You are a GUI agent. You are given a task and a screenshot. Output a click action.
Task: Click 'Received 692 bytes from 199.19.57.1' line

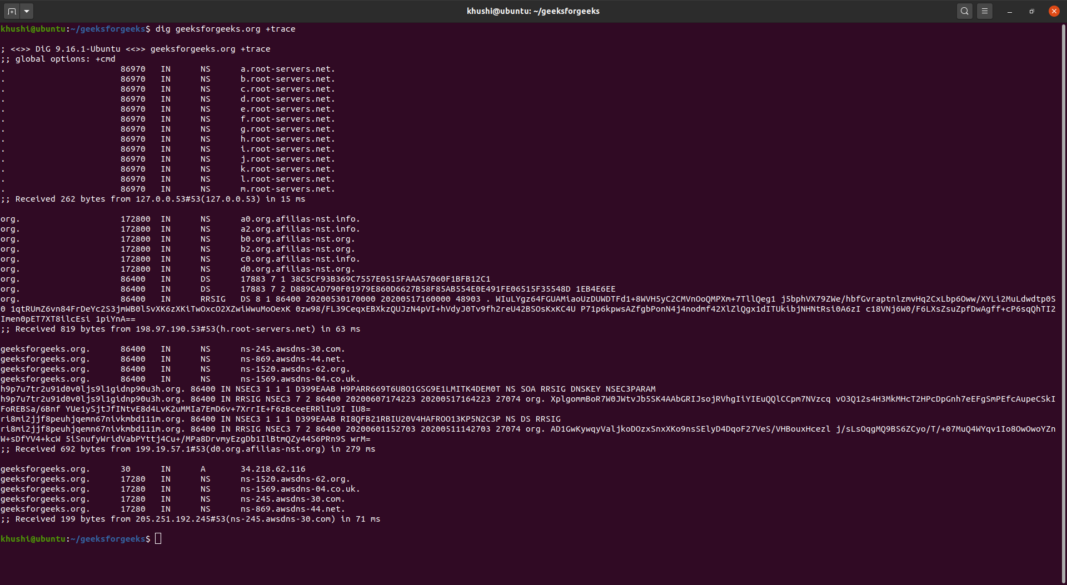(188, 449)
